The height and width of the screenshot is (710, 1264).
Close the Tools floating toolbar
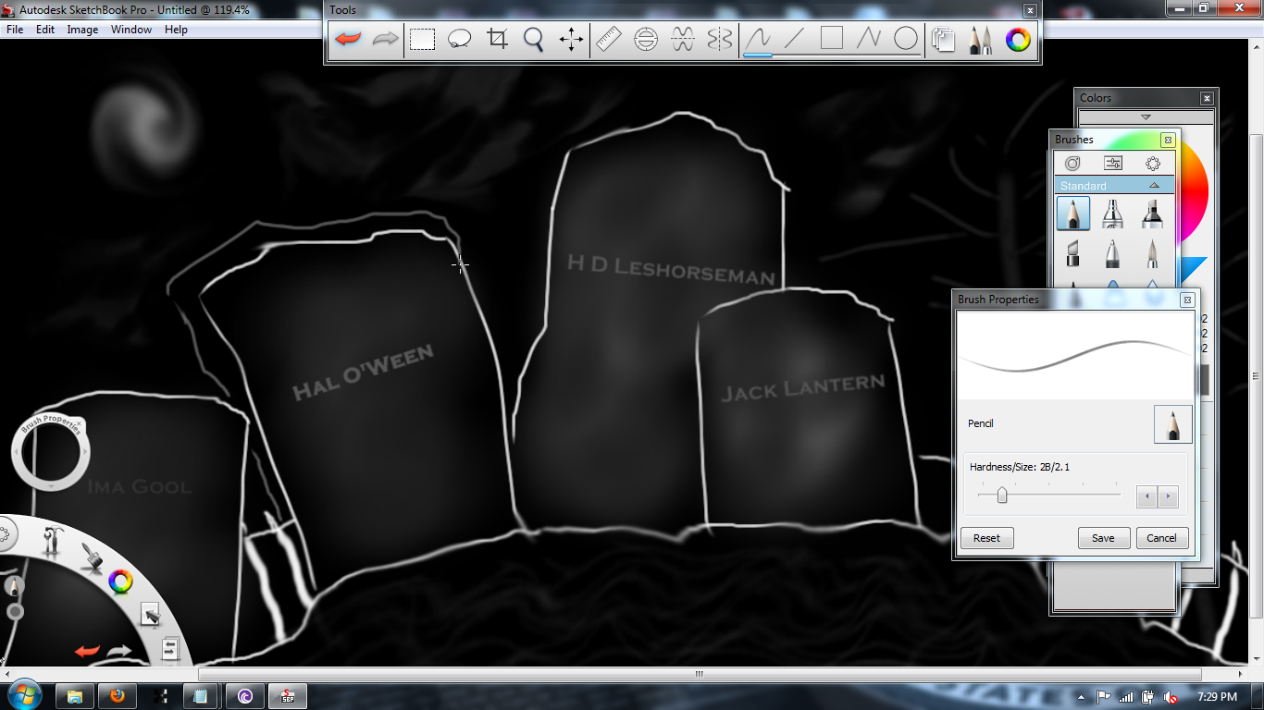1030,10
